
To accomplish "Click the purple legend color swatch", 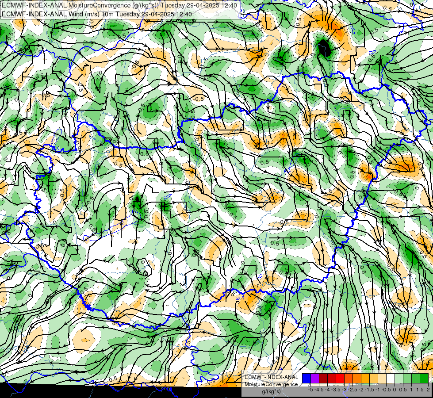I will [x=315, y=378].
